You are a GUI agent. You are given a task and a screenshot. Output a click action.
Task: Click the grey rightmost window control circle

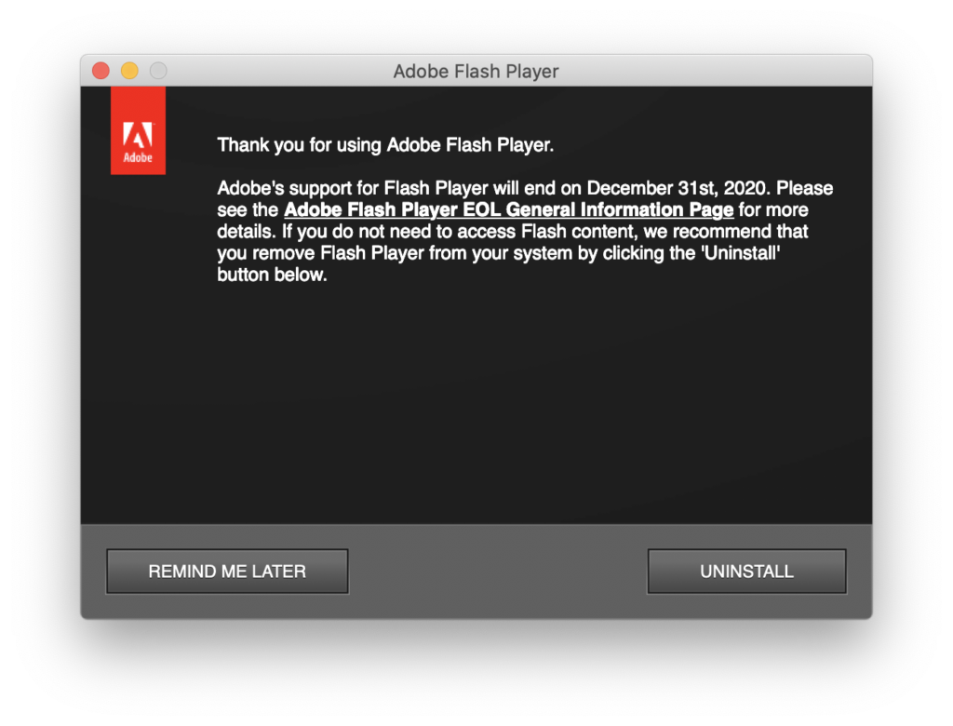click(x=158, y=70)
